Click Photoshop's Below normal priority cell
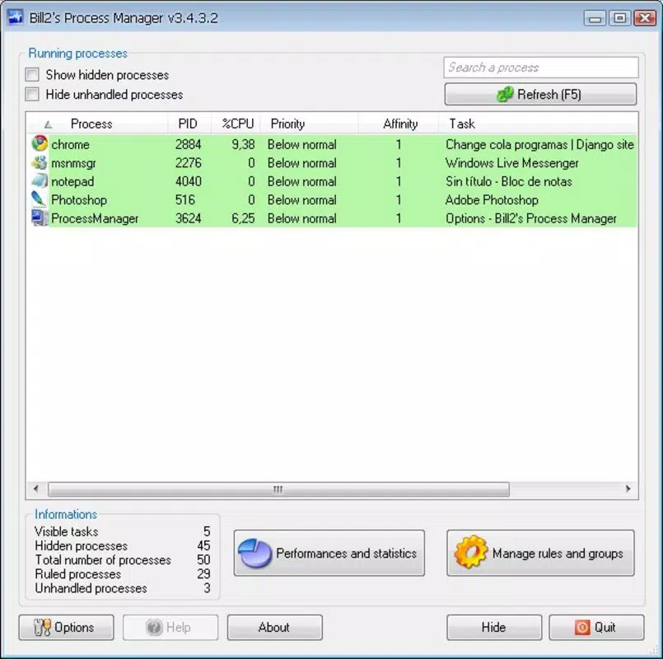Image resolution: width=663 pixels, height=659 pixels. (x=302, y=199)
